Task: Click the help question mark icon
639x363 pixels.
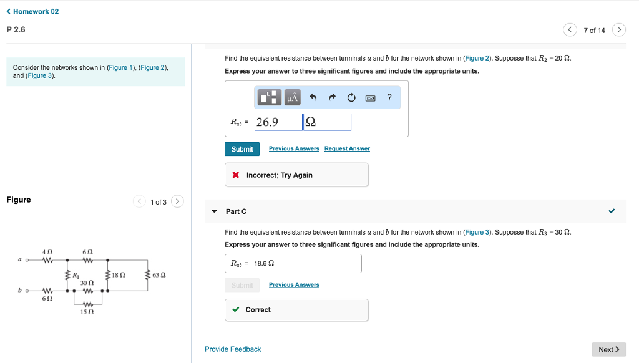Action: (x=389, y=97)
